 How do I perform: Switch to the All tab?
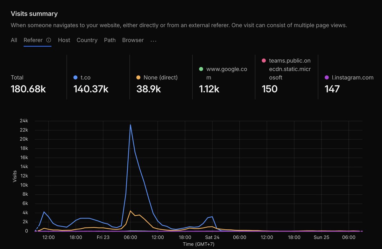(14, 40)
